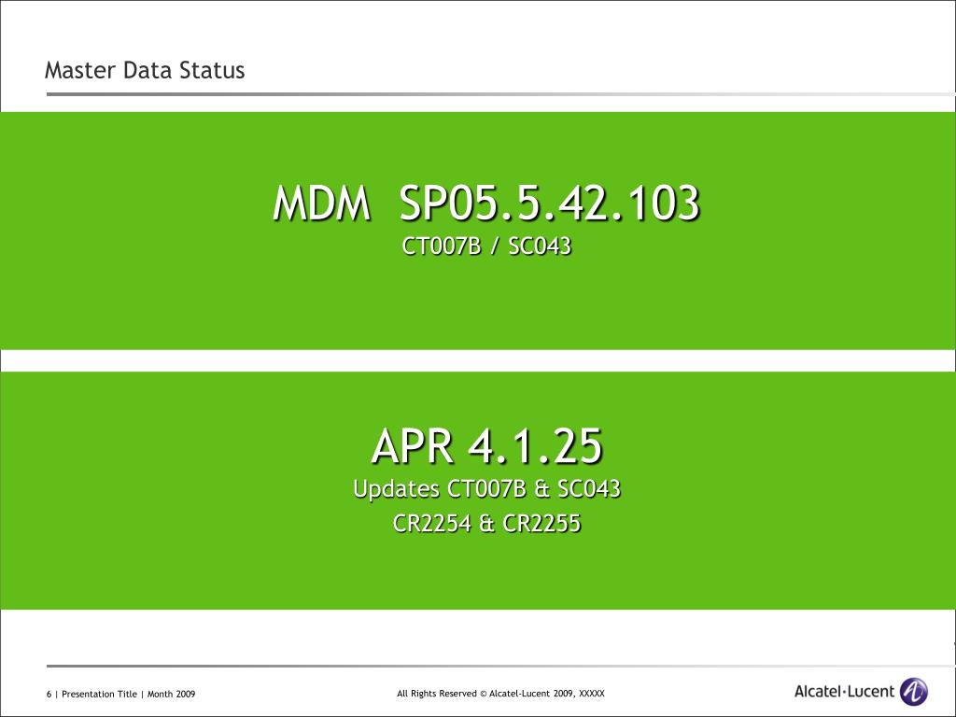Screen dimensions: 956x717
Task: Click the Alcatel-Lucent wordmark text
Action: (844, 692)
